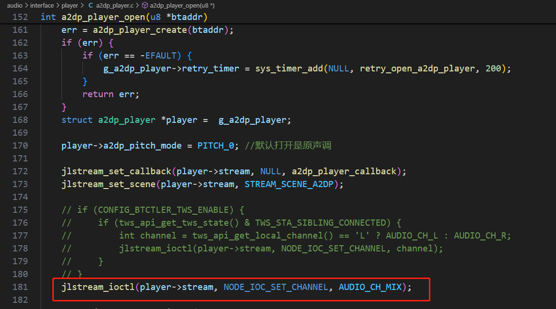
Task: Click 'a2dp_pitch_mode' member name
Action: pos(142,145)
